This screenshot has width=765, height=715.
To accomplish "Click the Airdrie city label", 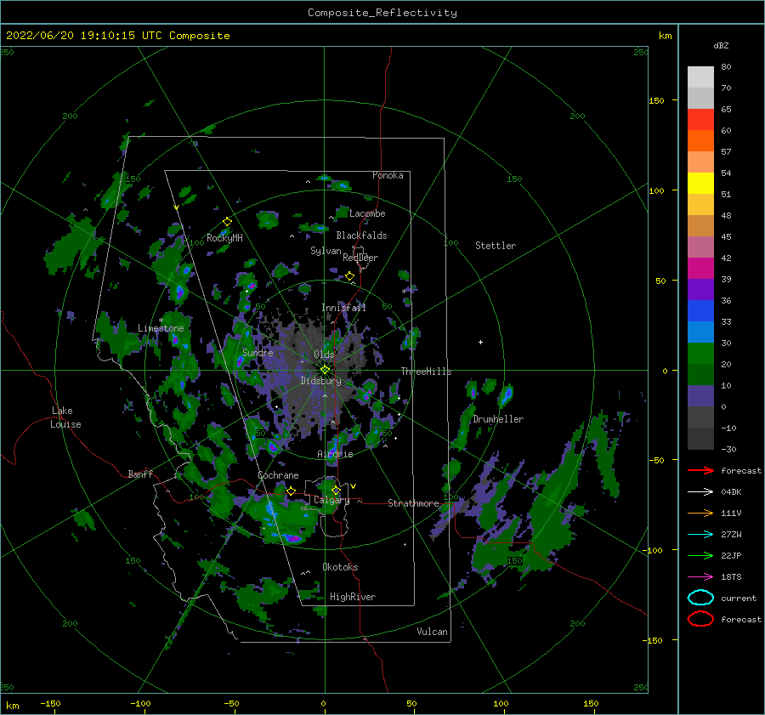I will point(335,454).
